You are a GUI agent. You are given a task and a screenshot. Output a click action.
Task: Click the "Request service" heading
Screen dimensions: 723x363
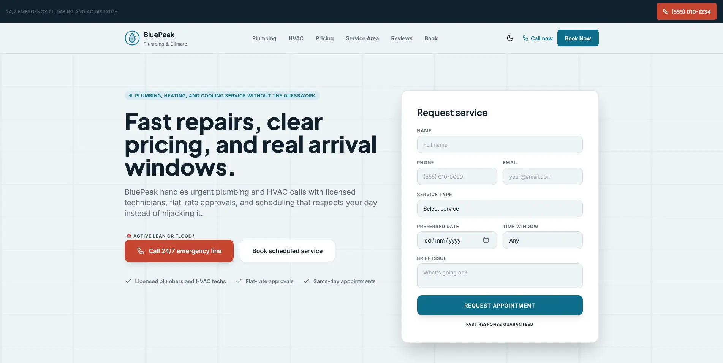[x=452, y=113]
